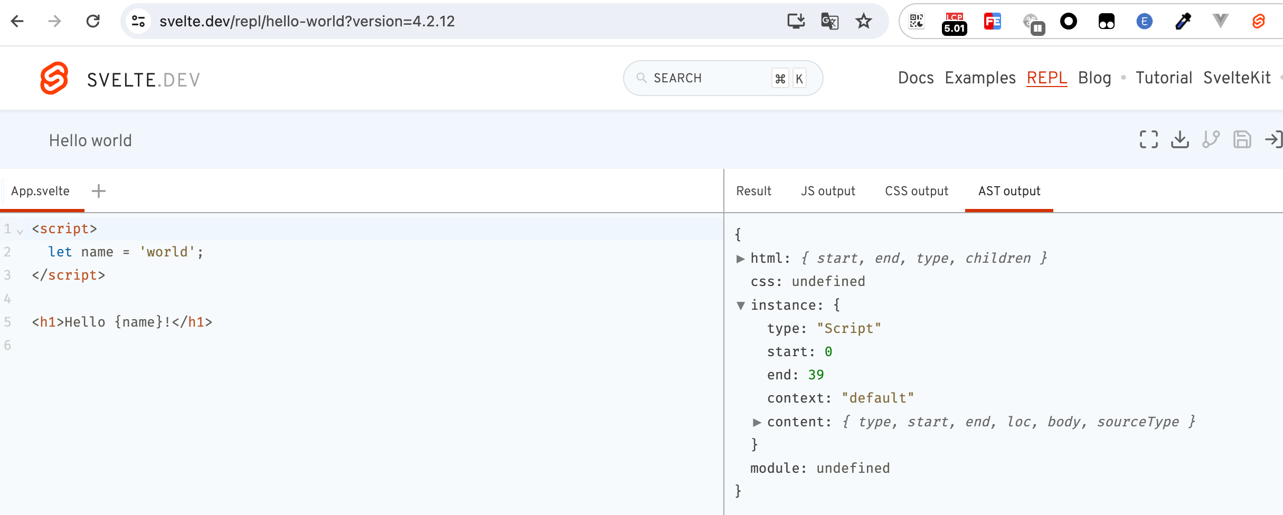Open the Google Translate icon

coord(829,21)
